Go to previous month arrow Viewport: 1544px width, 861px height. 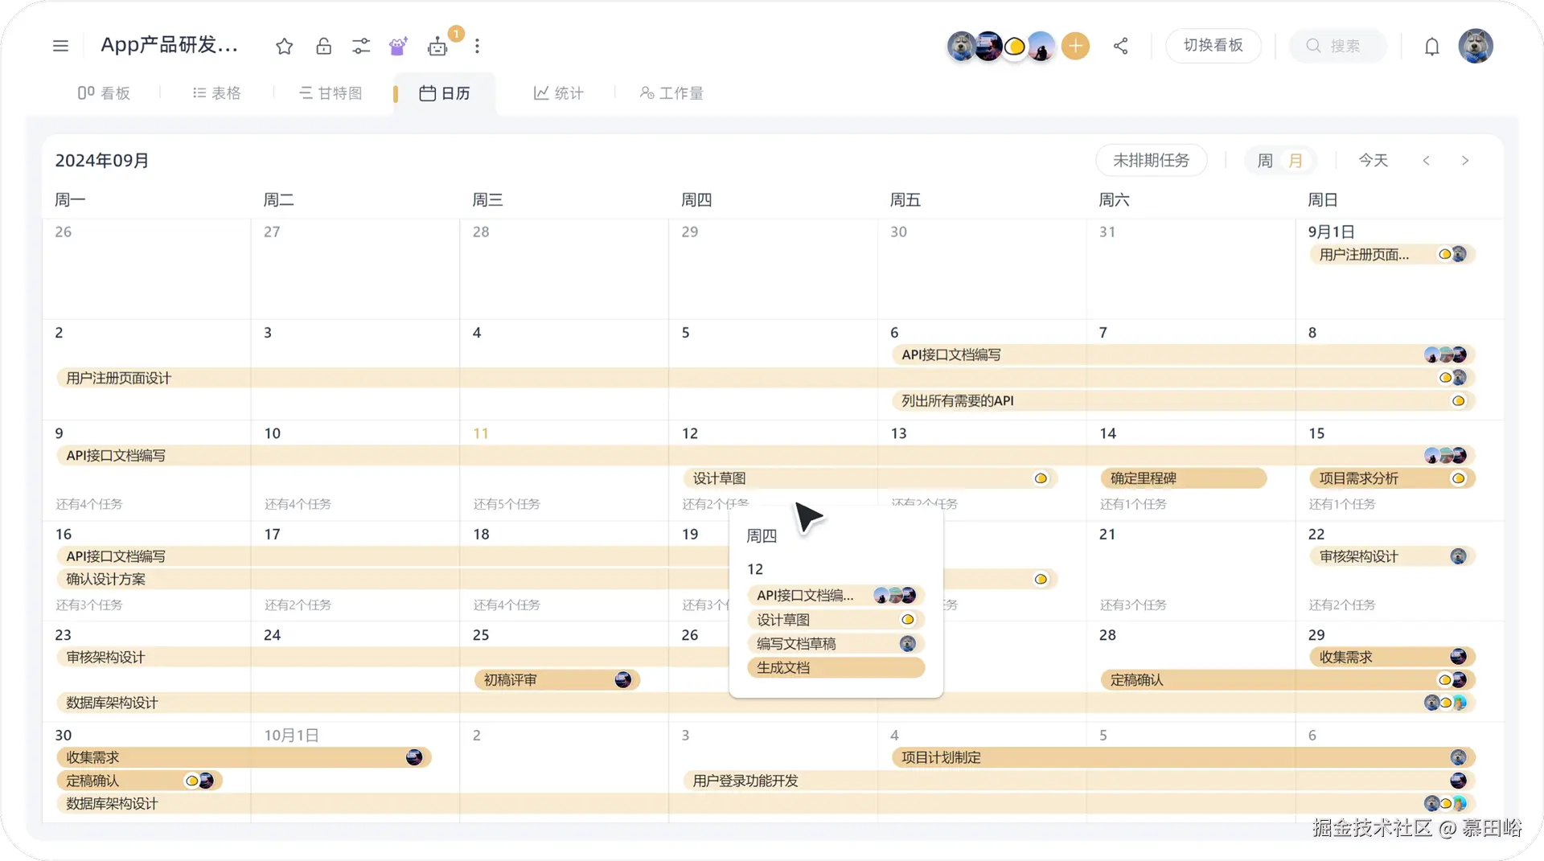click(1426, 161)
